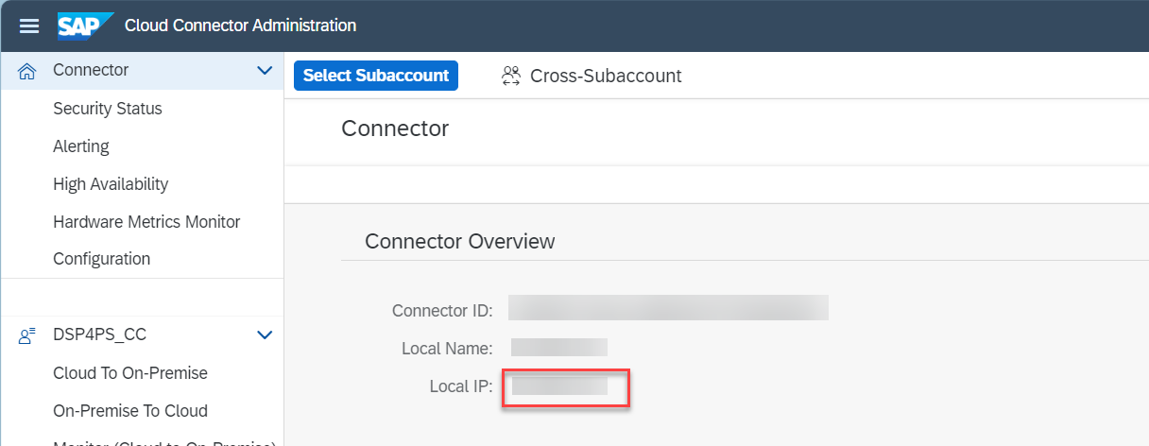Open Security Status page
The height and width of the screenshot is (446, 1149).
click(x=108, y=109)
